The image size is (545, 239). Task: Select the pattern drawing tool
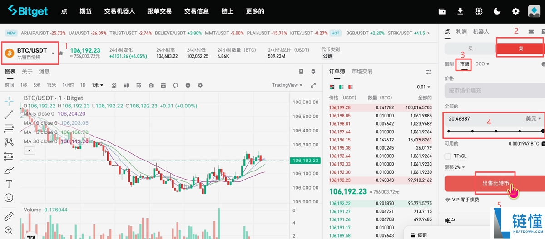tap(9, 142)
